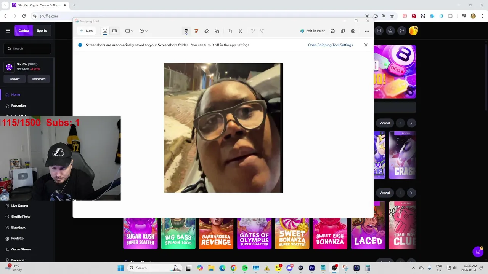This screenshot has height=274, width=488.
Task: Open the Chrome extensions puzzle icon
Action: tap(451, 16)
